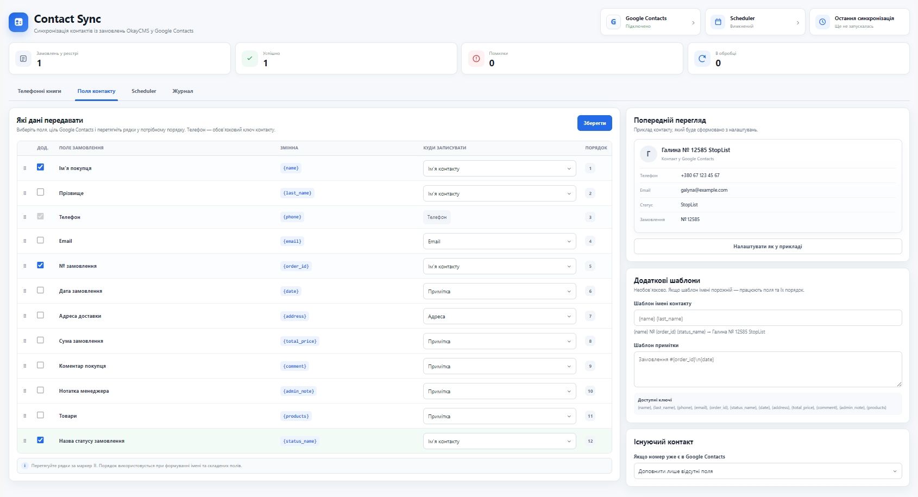This screenshot has height=497, width=918.
Task: Enable the Прізвище checkbox
Action: tap(40, 192)
